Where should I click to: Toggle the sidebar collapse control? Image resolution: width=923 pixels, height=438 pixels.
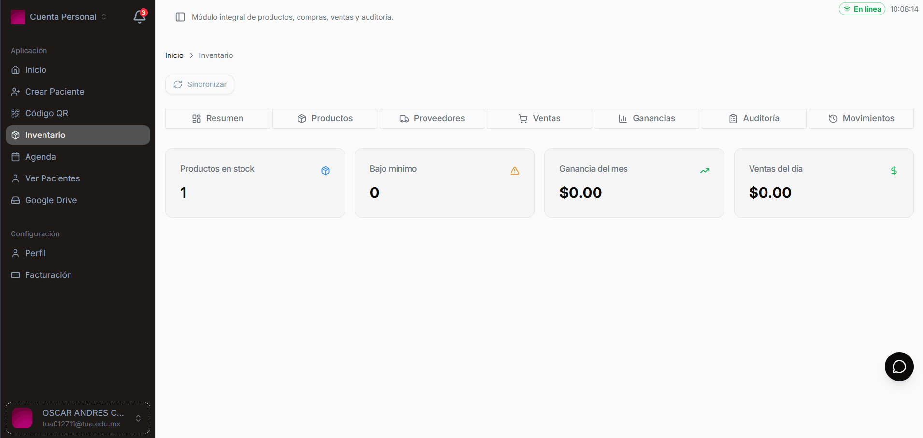coord(180,16)
